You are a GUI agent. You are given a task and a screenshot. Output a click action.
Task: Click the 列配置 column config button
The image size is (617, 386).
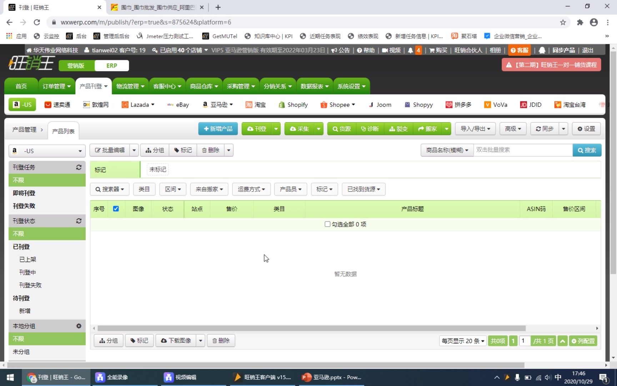583,341
